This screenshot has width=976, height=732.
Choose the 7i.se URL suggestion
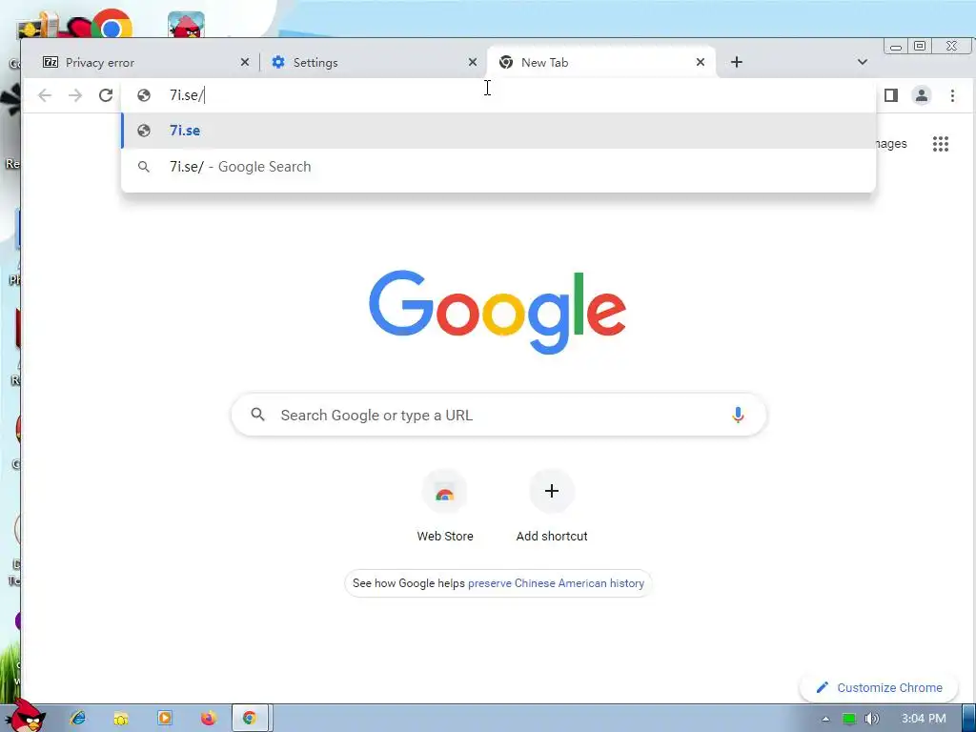[x=498, y=131]
